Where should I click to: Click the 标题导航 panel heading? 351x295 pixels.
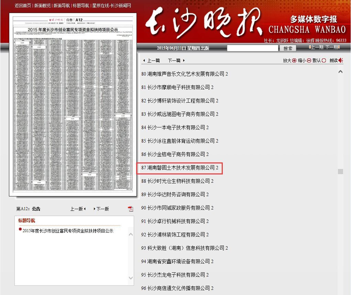click(x=26, y=220)
